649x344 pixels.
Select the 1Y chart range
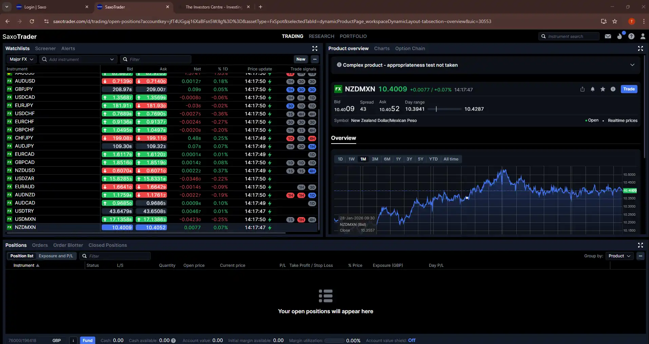point(398,159)
